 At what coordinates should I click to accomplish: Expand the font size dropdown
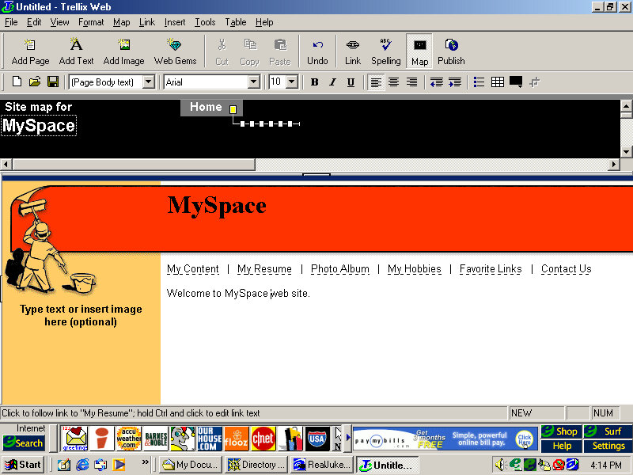point(291,82)
